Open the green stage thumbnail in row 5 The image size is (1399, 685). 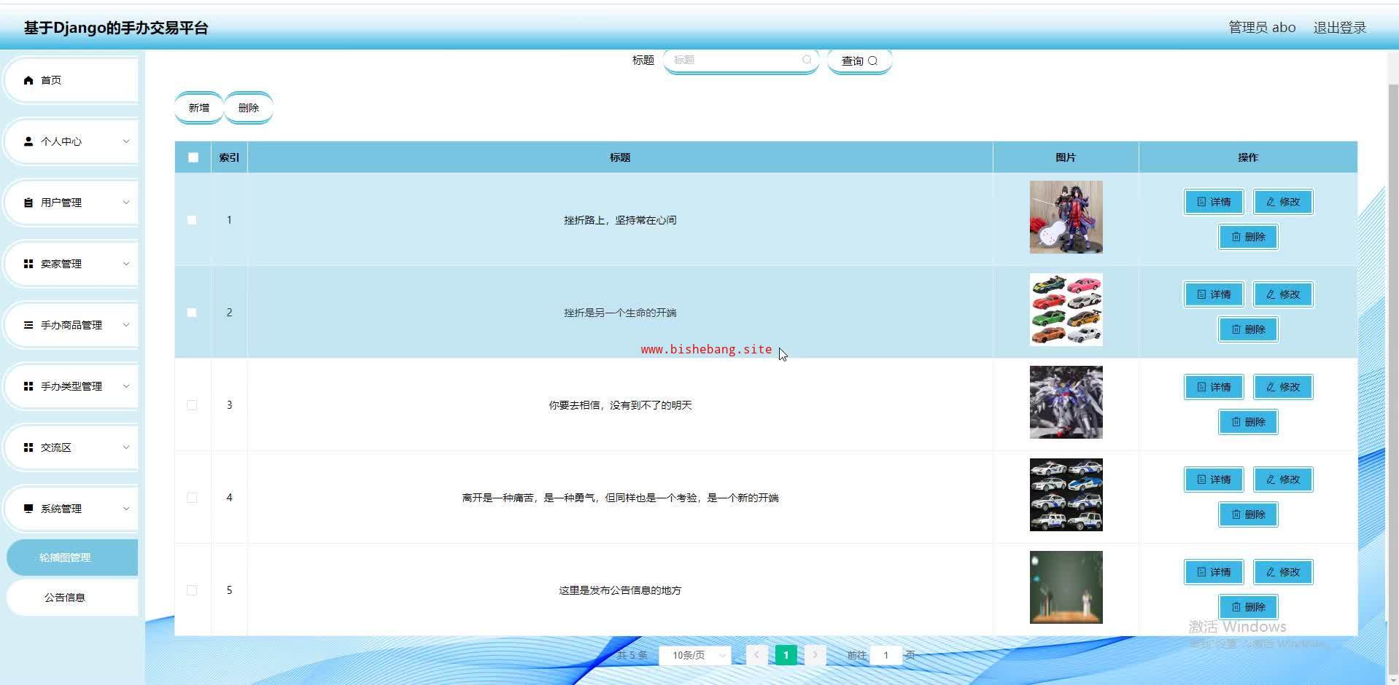point(1066,587)
